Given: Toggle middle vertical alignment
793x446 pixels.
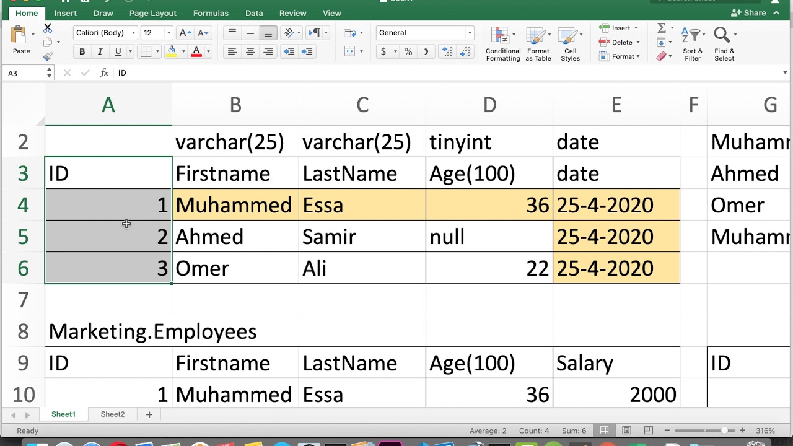Looking at the screenshot, I should [x=250, y=33].
